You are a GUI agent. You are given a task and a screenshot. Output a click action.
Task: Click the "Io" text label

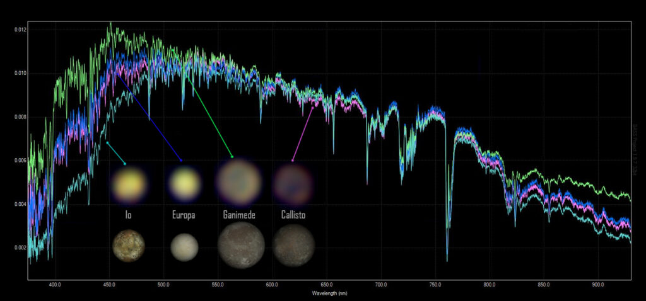(129, 215)
